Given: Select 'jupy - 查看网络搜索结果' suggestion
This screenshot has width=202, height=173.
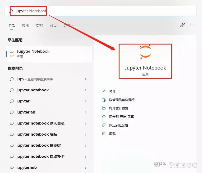Looking at the screenshot, I should (35, 79).
